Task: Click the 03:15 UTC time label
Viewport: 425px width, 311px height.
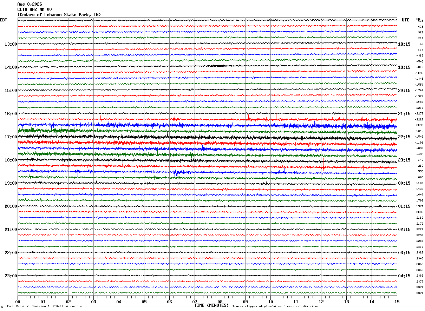Action: point(404,253)
